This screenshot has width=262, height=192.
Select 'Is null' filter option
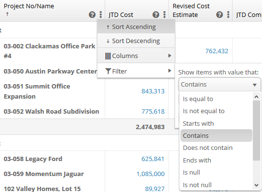tap(216, 172)
